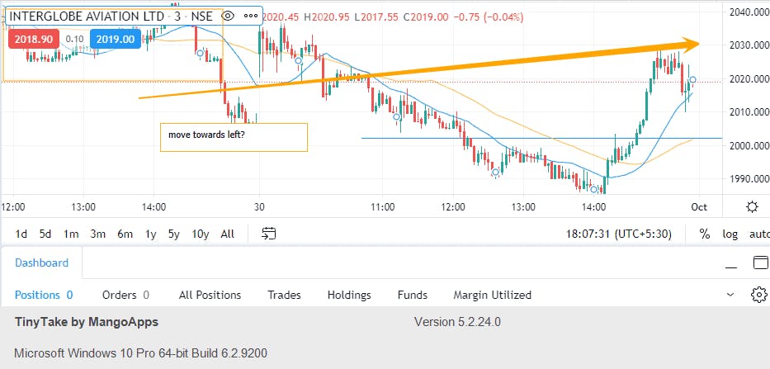Click the 2040.00 price axis label
The height and width of the screenshot is (369, 770).
tap(750, 12)
